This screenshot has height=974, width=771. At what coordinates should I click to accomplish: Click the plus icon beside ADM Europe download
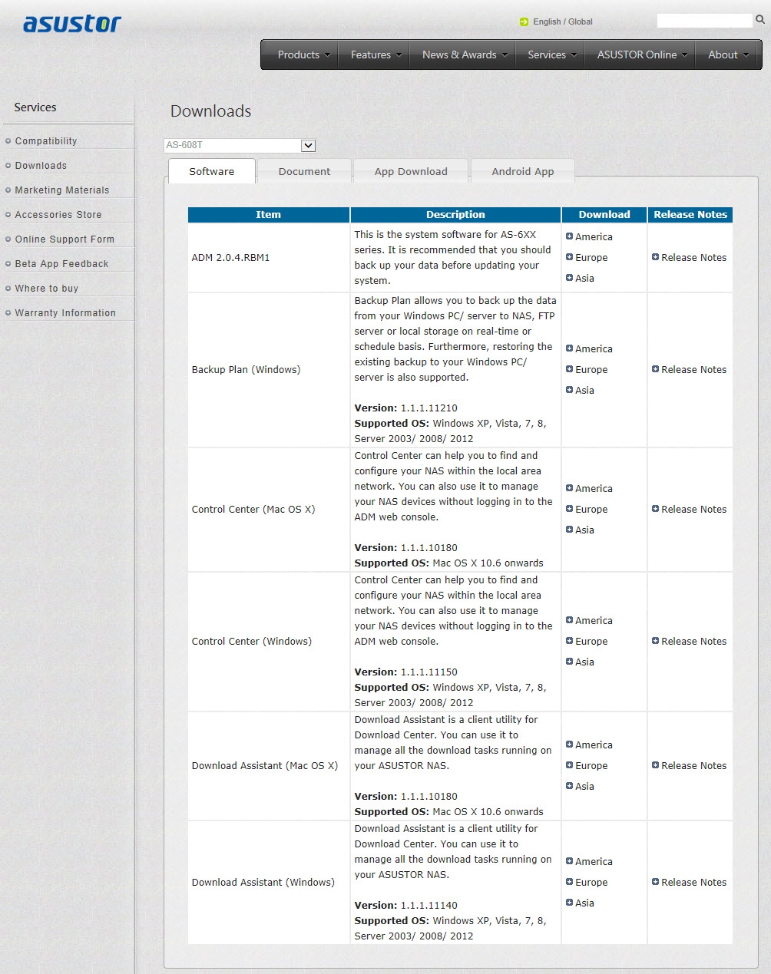(x=569, y=257)
